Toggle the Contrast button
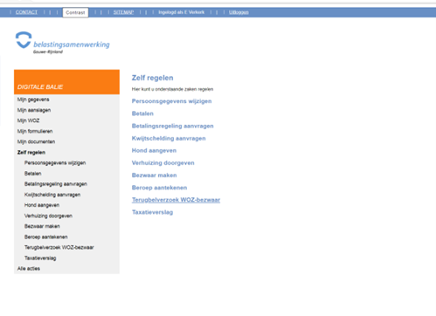Screen dimensions: 436x316 point(75,12)
